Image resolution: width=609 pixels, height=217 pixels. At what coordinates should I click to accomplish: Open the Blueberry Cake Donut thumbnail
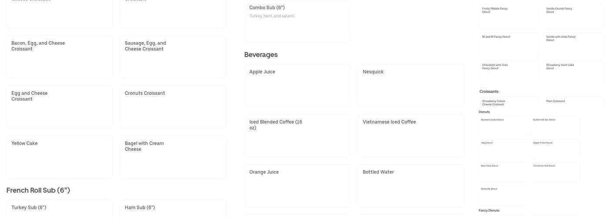(503, 126)
